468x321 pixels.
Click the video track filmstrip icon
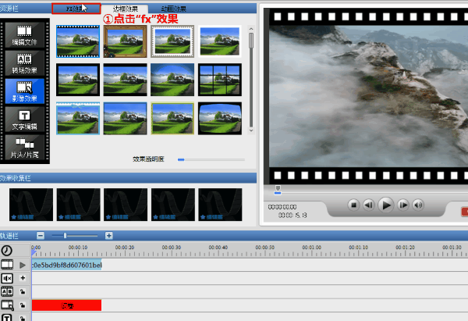click(7, 265)
